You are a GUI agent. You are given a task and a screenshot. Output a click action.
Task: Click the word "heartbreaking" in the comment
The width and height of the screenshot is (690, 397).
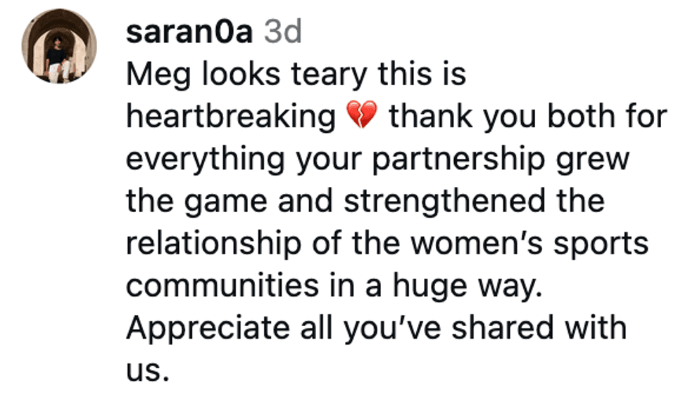232,117
